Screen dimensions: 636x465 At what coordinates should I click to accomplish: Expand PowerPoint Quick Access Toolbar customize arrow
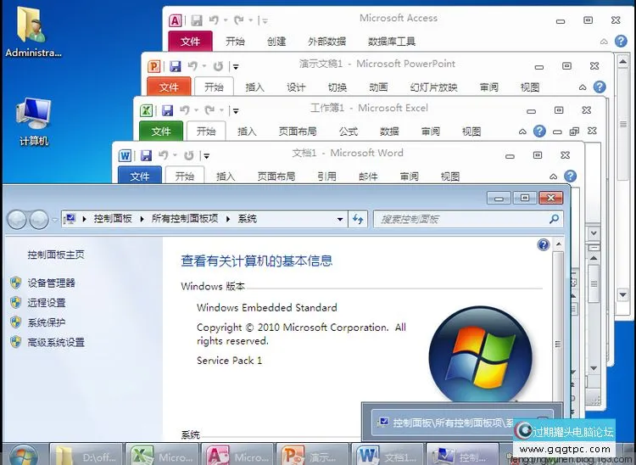[235, 66]
